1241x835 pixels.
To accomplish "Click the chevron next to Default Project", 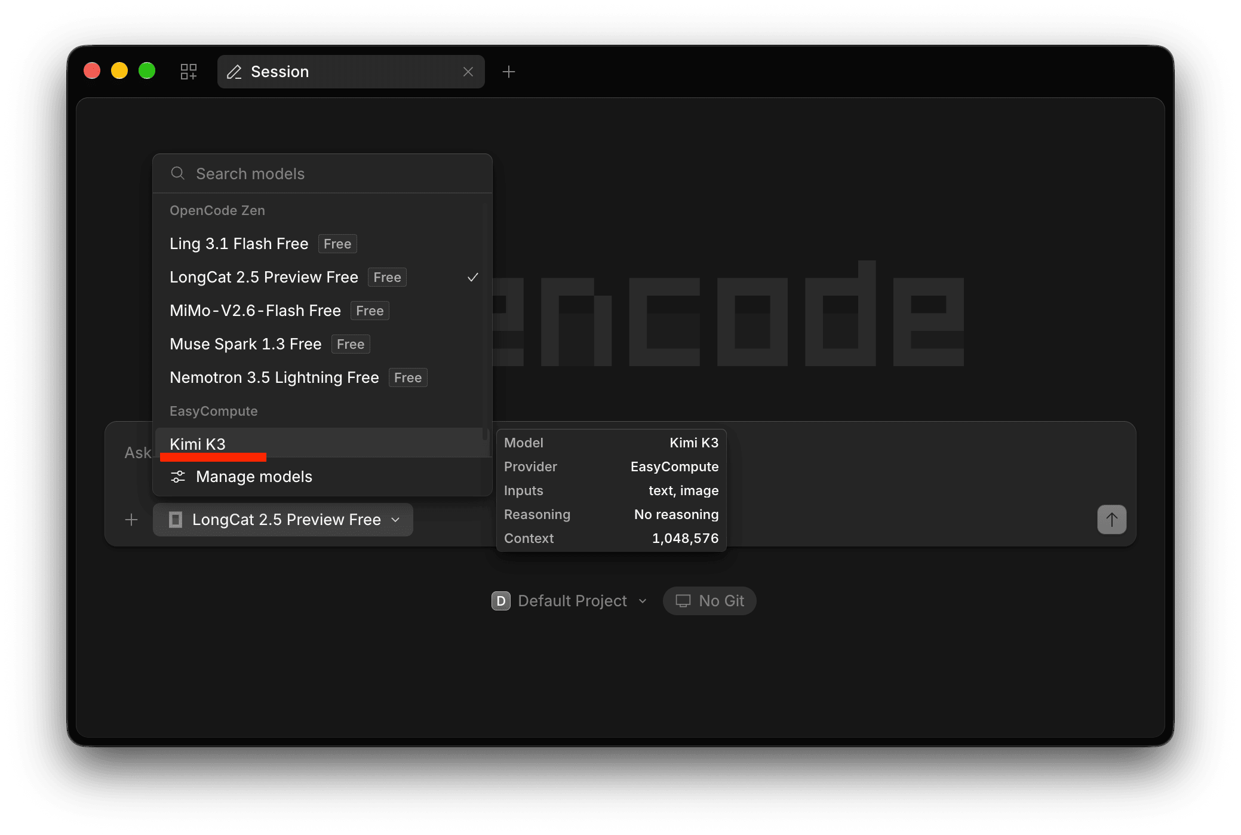I will click(643, 601).
